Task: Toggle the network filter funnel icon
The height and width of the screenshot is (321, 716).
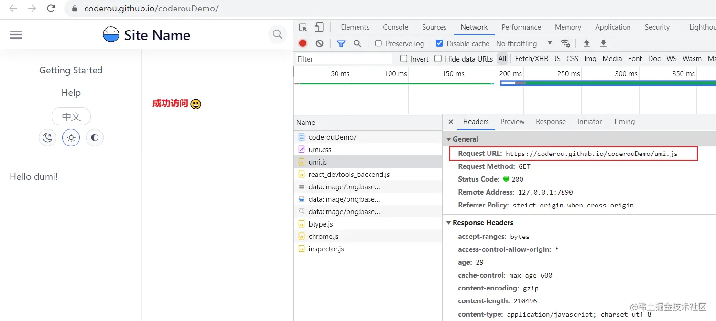Action: coord(341,43)
